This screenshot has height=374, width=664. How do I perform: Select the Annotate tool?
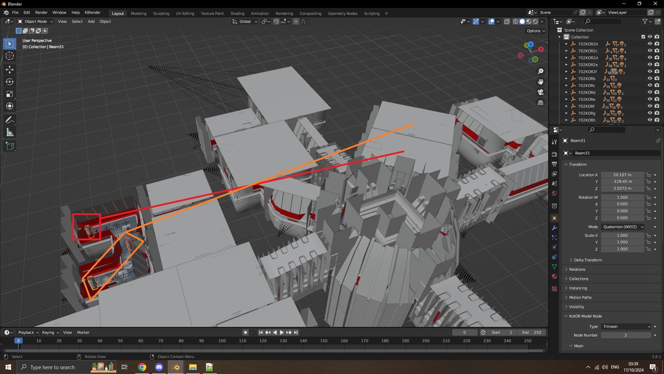[10, 120]
